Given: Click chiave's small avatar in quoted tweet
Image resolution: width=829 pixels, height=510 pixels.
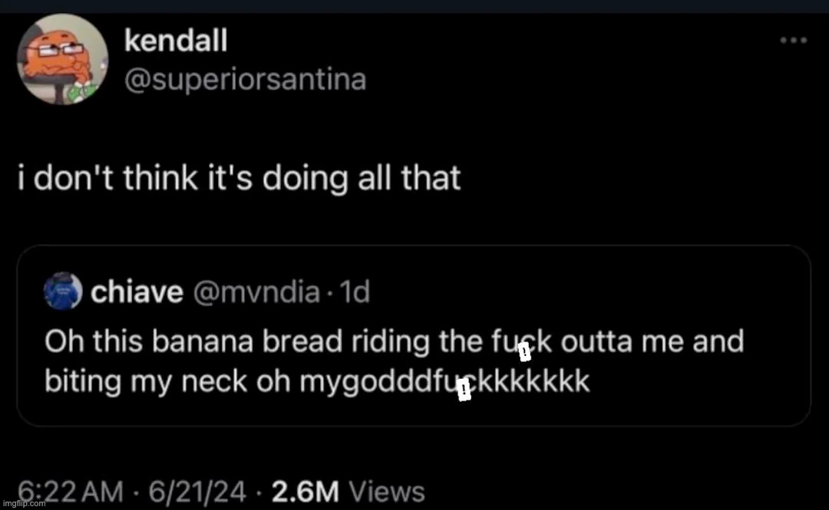Looking at the screenshot, I should 61,291.
